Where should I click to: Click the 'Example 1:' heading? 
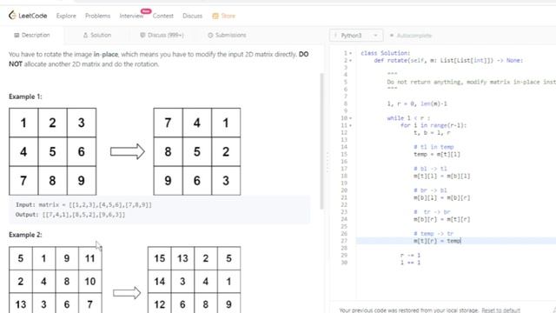coord(25,97)
